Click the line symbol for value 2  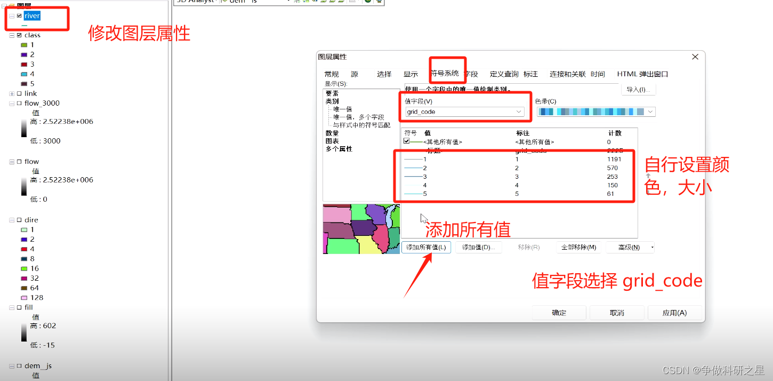(413, 168)
